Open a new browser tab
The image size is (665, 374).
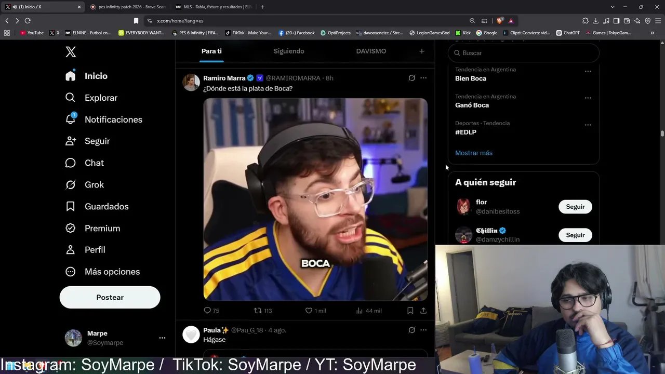(262, 7)
